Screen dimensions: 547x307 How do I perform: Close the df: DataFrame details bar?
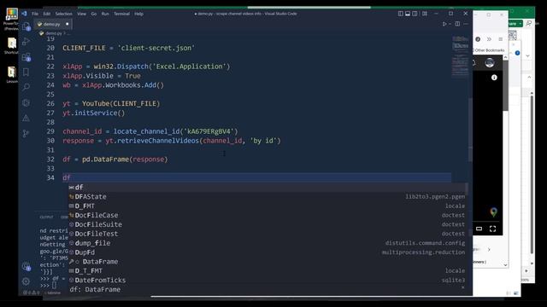tap(462, 287)
